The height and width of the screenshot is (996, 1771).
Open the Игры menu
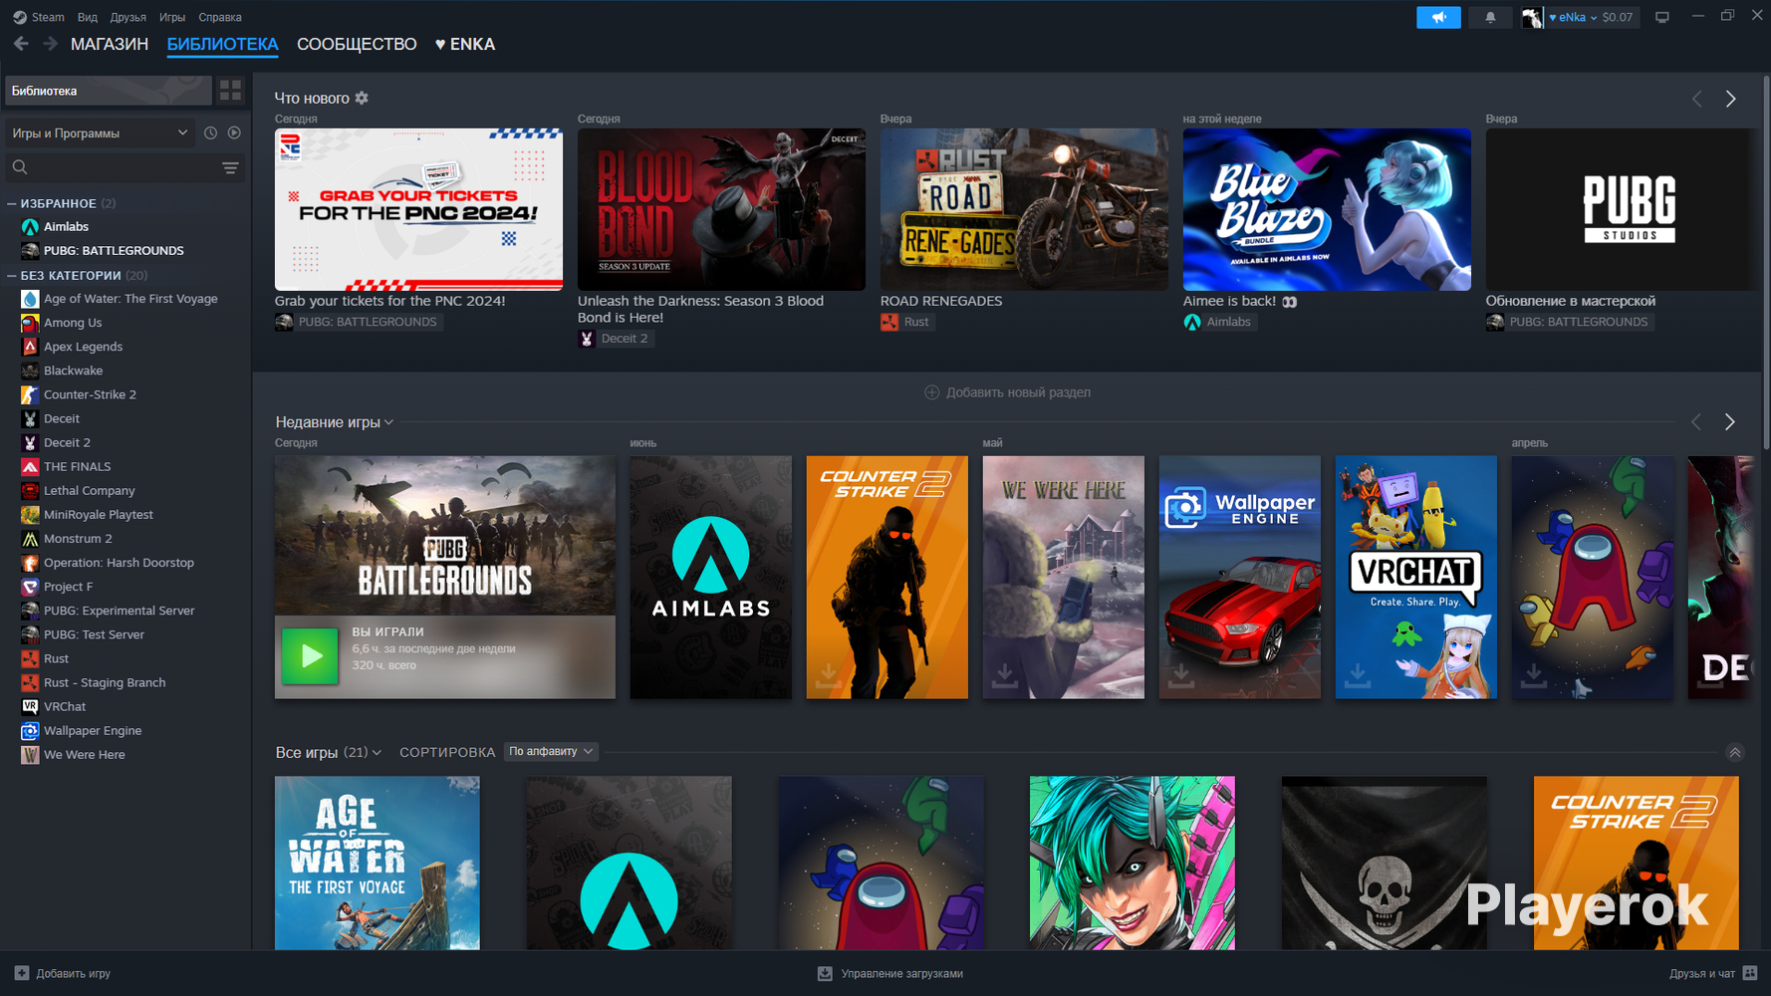(x=172, y=17)
